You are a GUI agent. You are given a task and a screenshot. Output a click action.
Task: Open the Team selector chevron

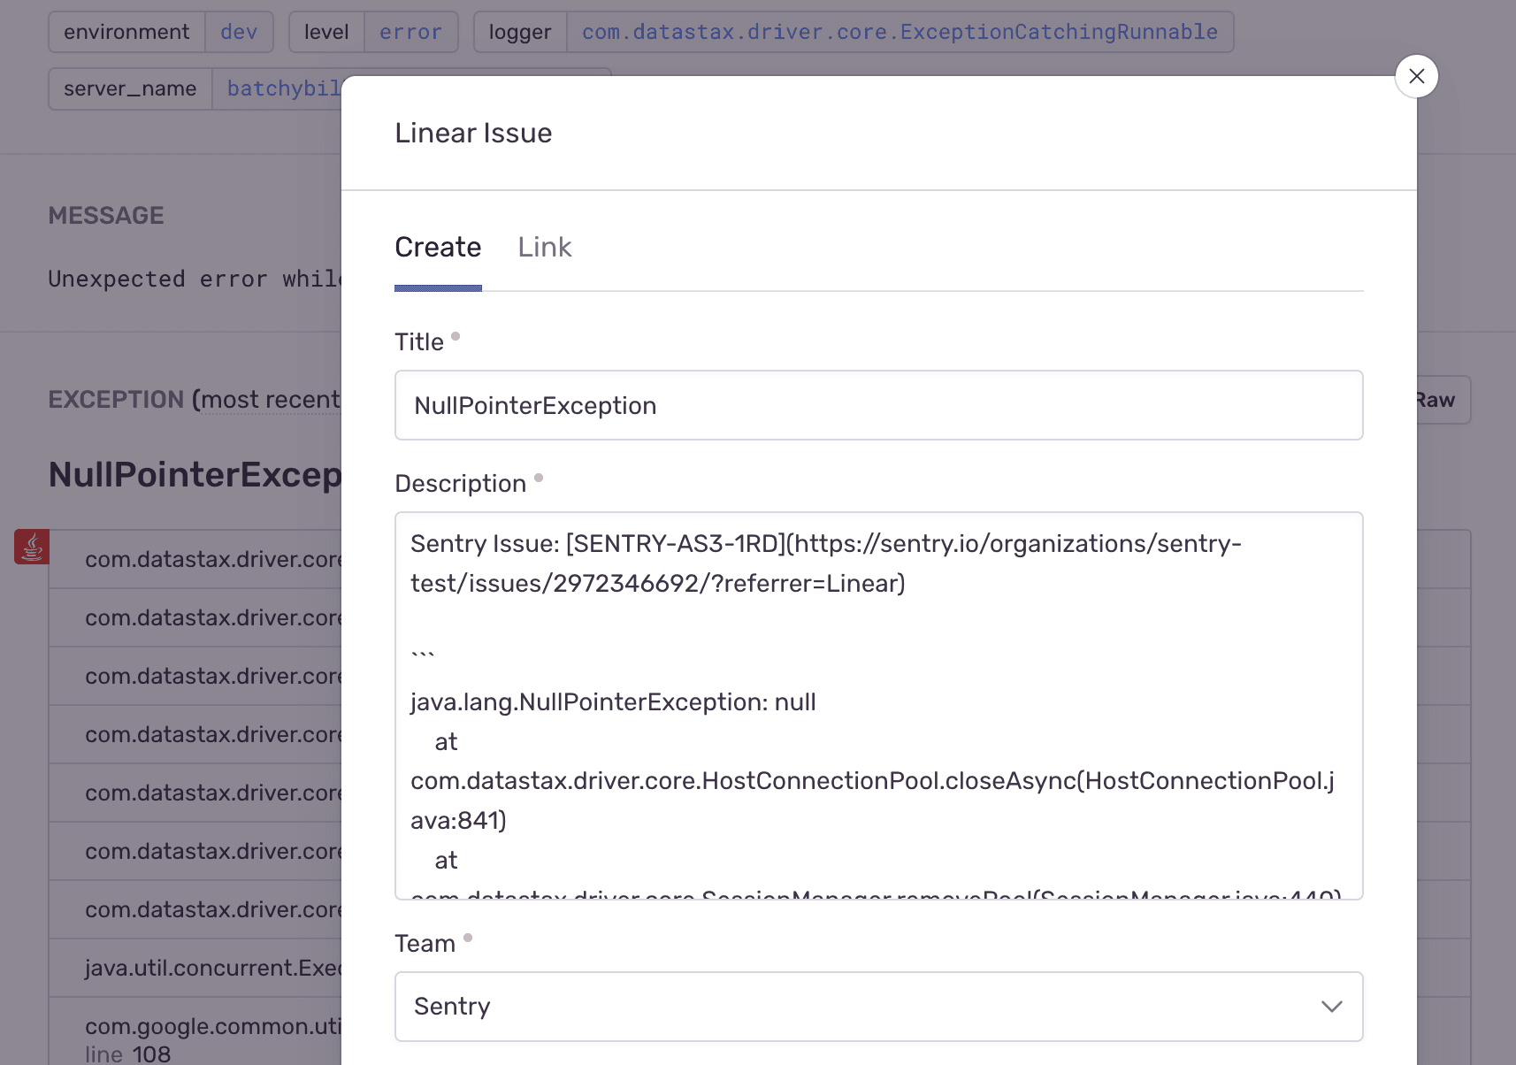point(1330,1007)
